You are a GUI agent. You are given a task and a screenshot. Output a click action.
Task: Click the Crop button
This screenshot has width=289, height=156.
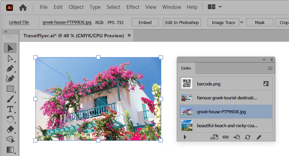point(283,22)
